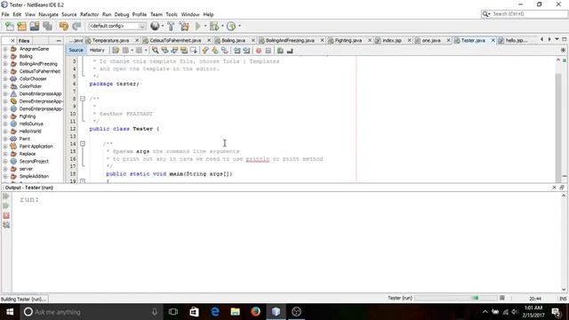569x320 pixels.
Task: Select the BoilingAndFreezing project in Files
Action: tap(38, 64)
